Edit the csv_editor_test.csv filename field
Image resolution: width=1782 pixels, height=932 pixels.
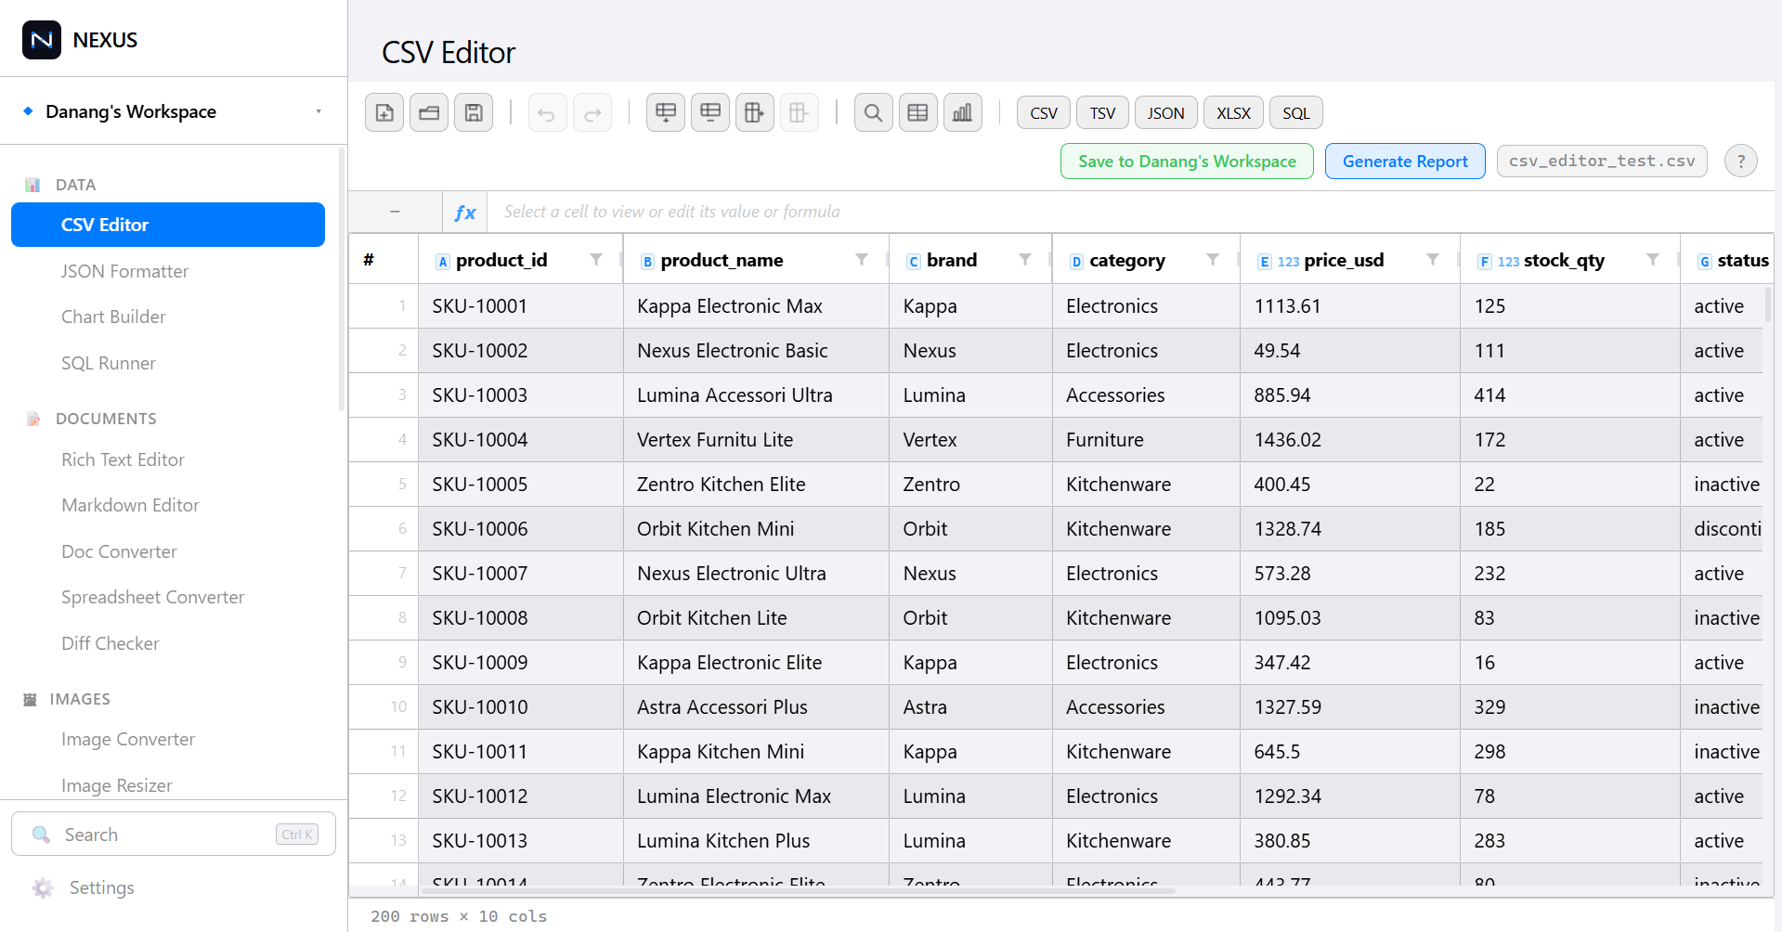tap(1602, 162)
